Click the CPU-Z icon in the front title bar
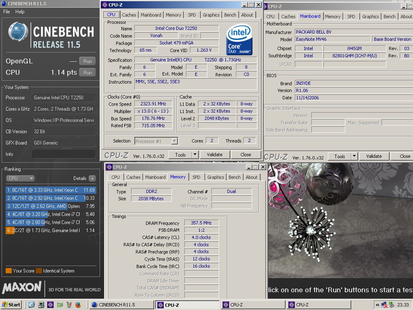Screen dimensions: 413x310 pos(104,5)
